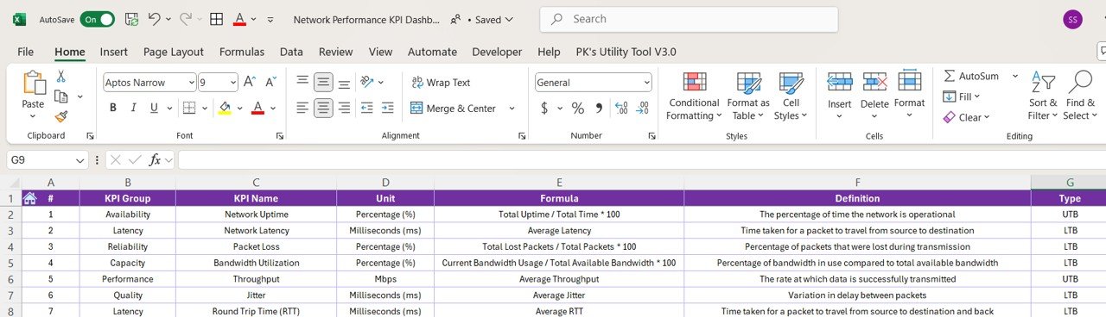Click into the Search box
Screen dimensions: 1106x317
click(x=689, y=19)
